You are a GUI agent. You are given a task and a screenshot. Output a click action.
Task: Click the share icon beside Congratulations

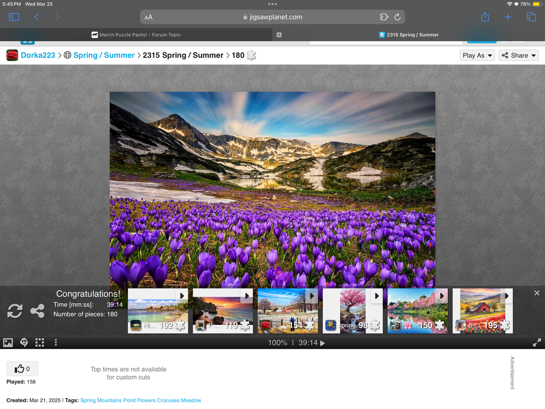coord(37,311)
